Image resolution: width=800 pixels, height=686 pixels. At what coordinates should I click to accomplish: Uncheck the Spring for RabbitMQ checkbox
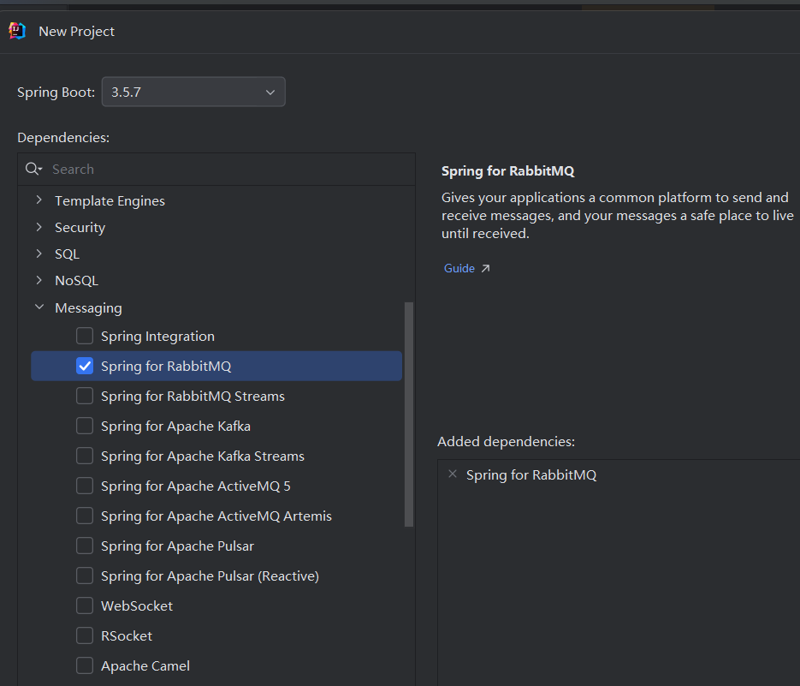pos(85,366)
